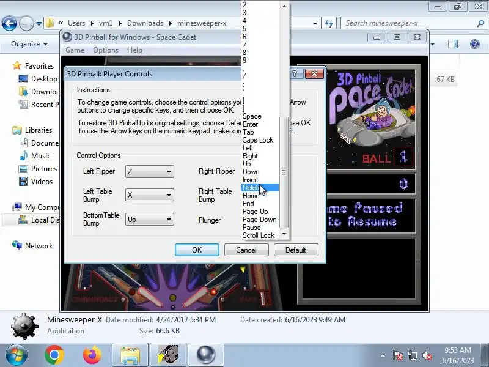Click the Explorer forward arrow button
Screen dimensions: 489x367
pyautogui.click(x=26, y=23)
